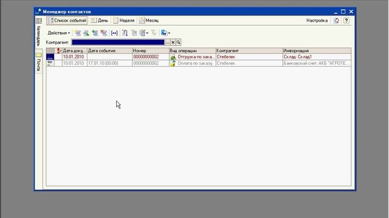
Task: Clear the Контрагент field with X
Action: coord(173,42)
